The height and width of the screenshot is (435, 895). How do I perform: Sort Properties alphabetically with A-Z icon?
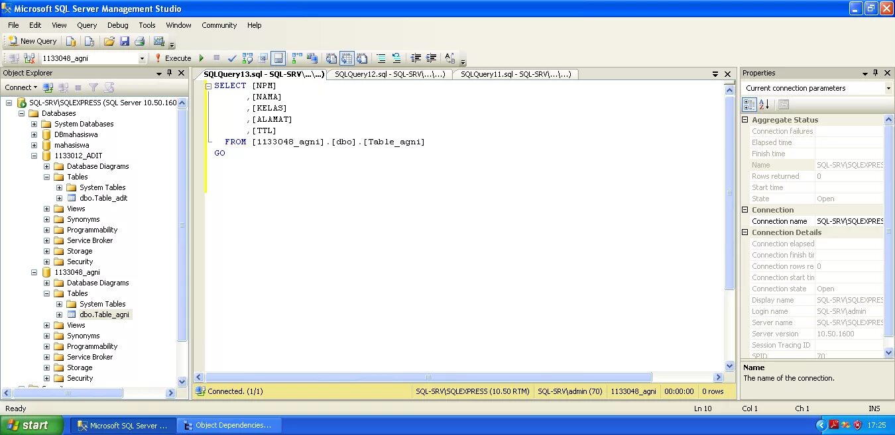pyautogui.click(x=764, y=105)
